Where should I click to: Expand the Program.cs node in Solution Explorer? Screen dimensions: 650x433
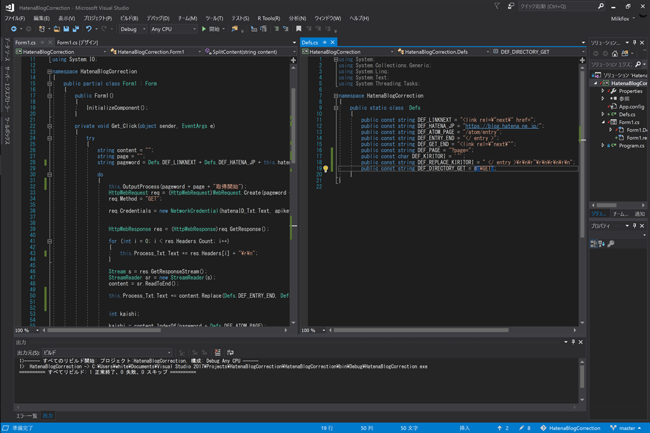click(x=603, y=145)
